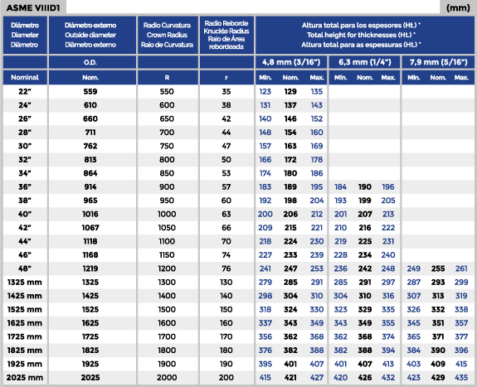The height and width of the screenshot is (387, 477).
Task: Select the (mm) units label
Action: (x=458, y=8)
